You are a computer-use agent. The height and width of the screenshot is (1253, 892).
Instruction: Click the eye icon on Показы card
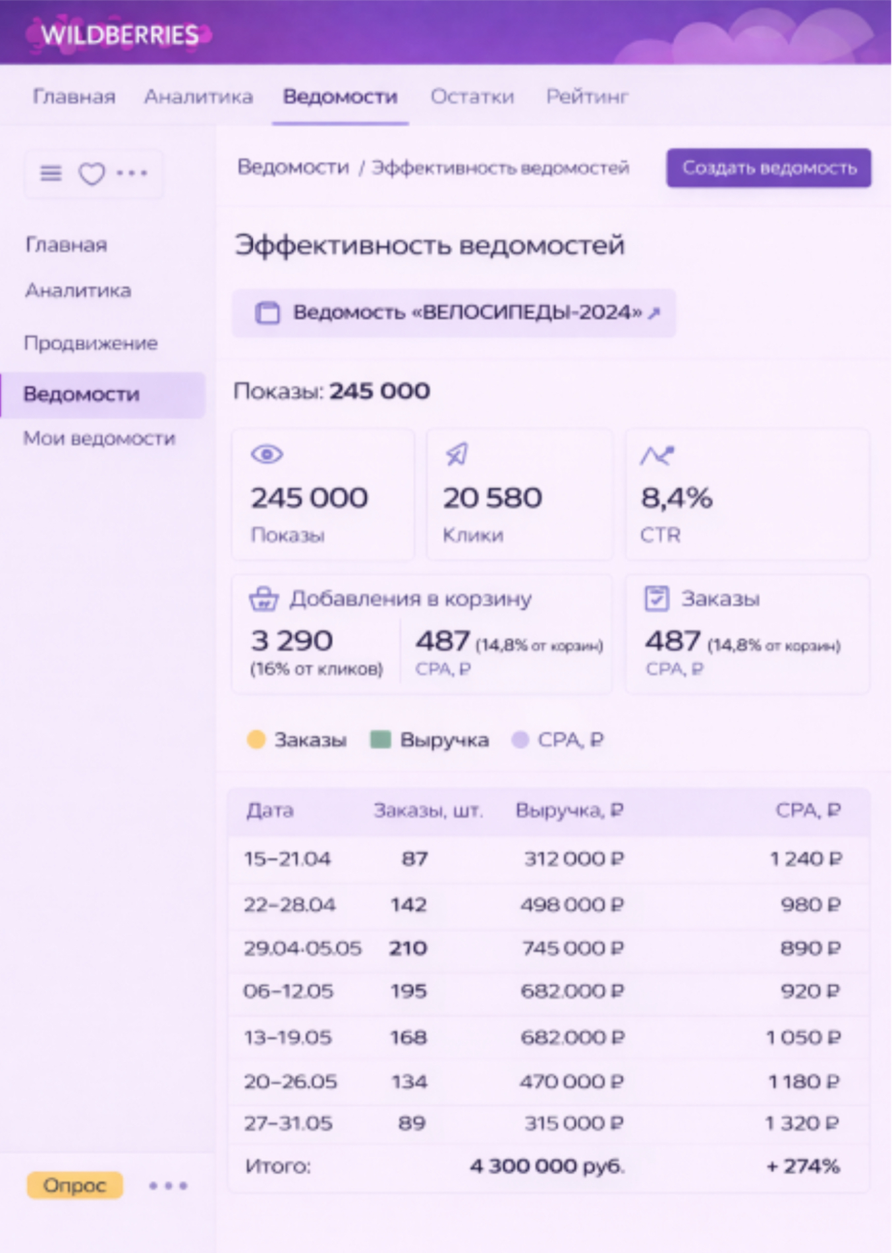click(267, 455)
